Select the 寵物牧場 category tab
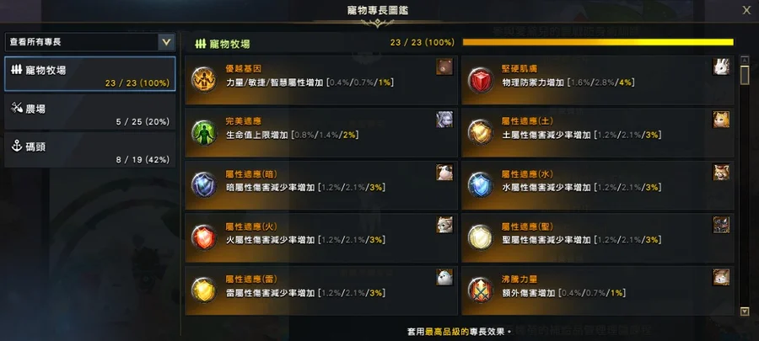Screen dimensions: 759x341 click(x=90, y=74)
